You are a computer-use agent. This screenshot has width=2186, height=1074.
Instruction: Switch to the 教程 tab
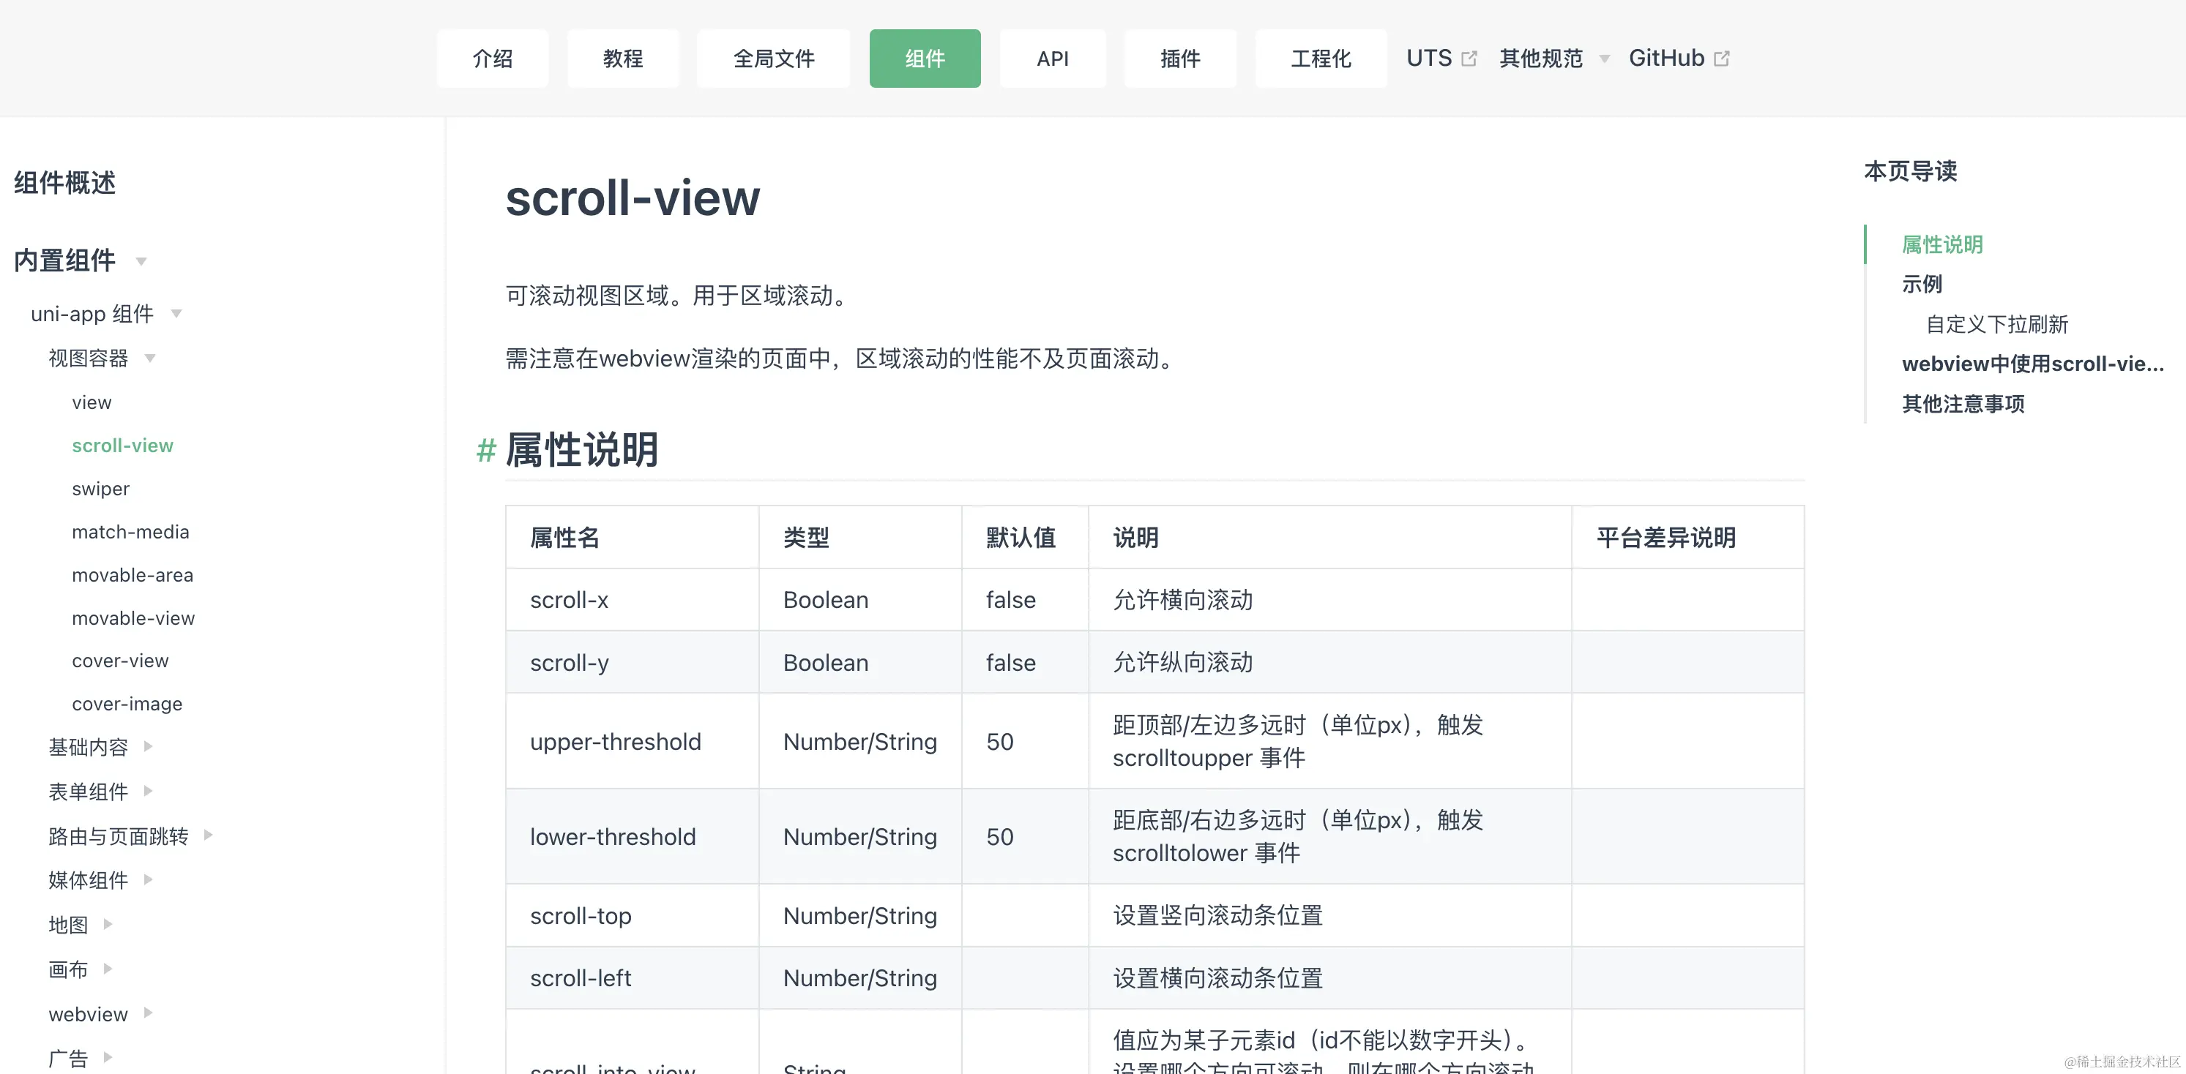pos(623,58)
